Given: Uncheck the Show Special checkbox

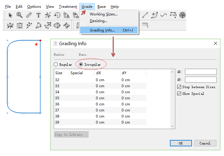Looking at the screenshot, I should (179, 94).
